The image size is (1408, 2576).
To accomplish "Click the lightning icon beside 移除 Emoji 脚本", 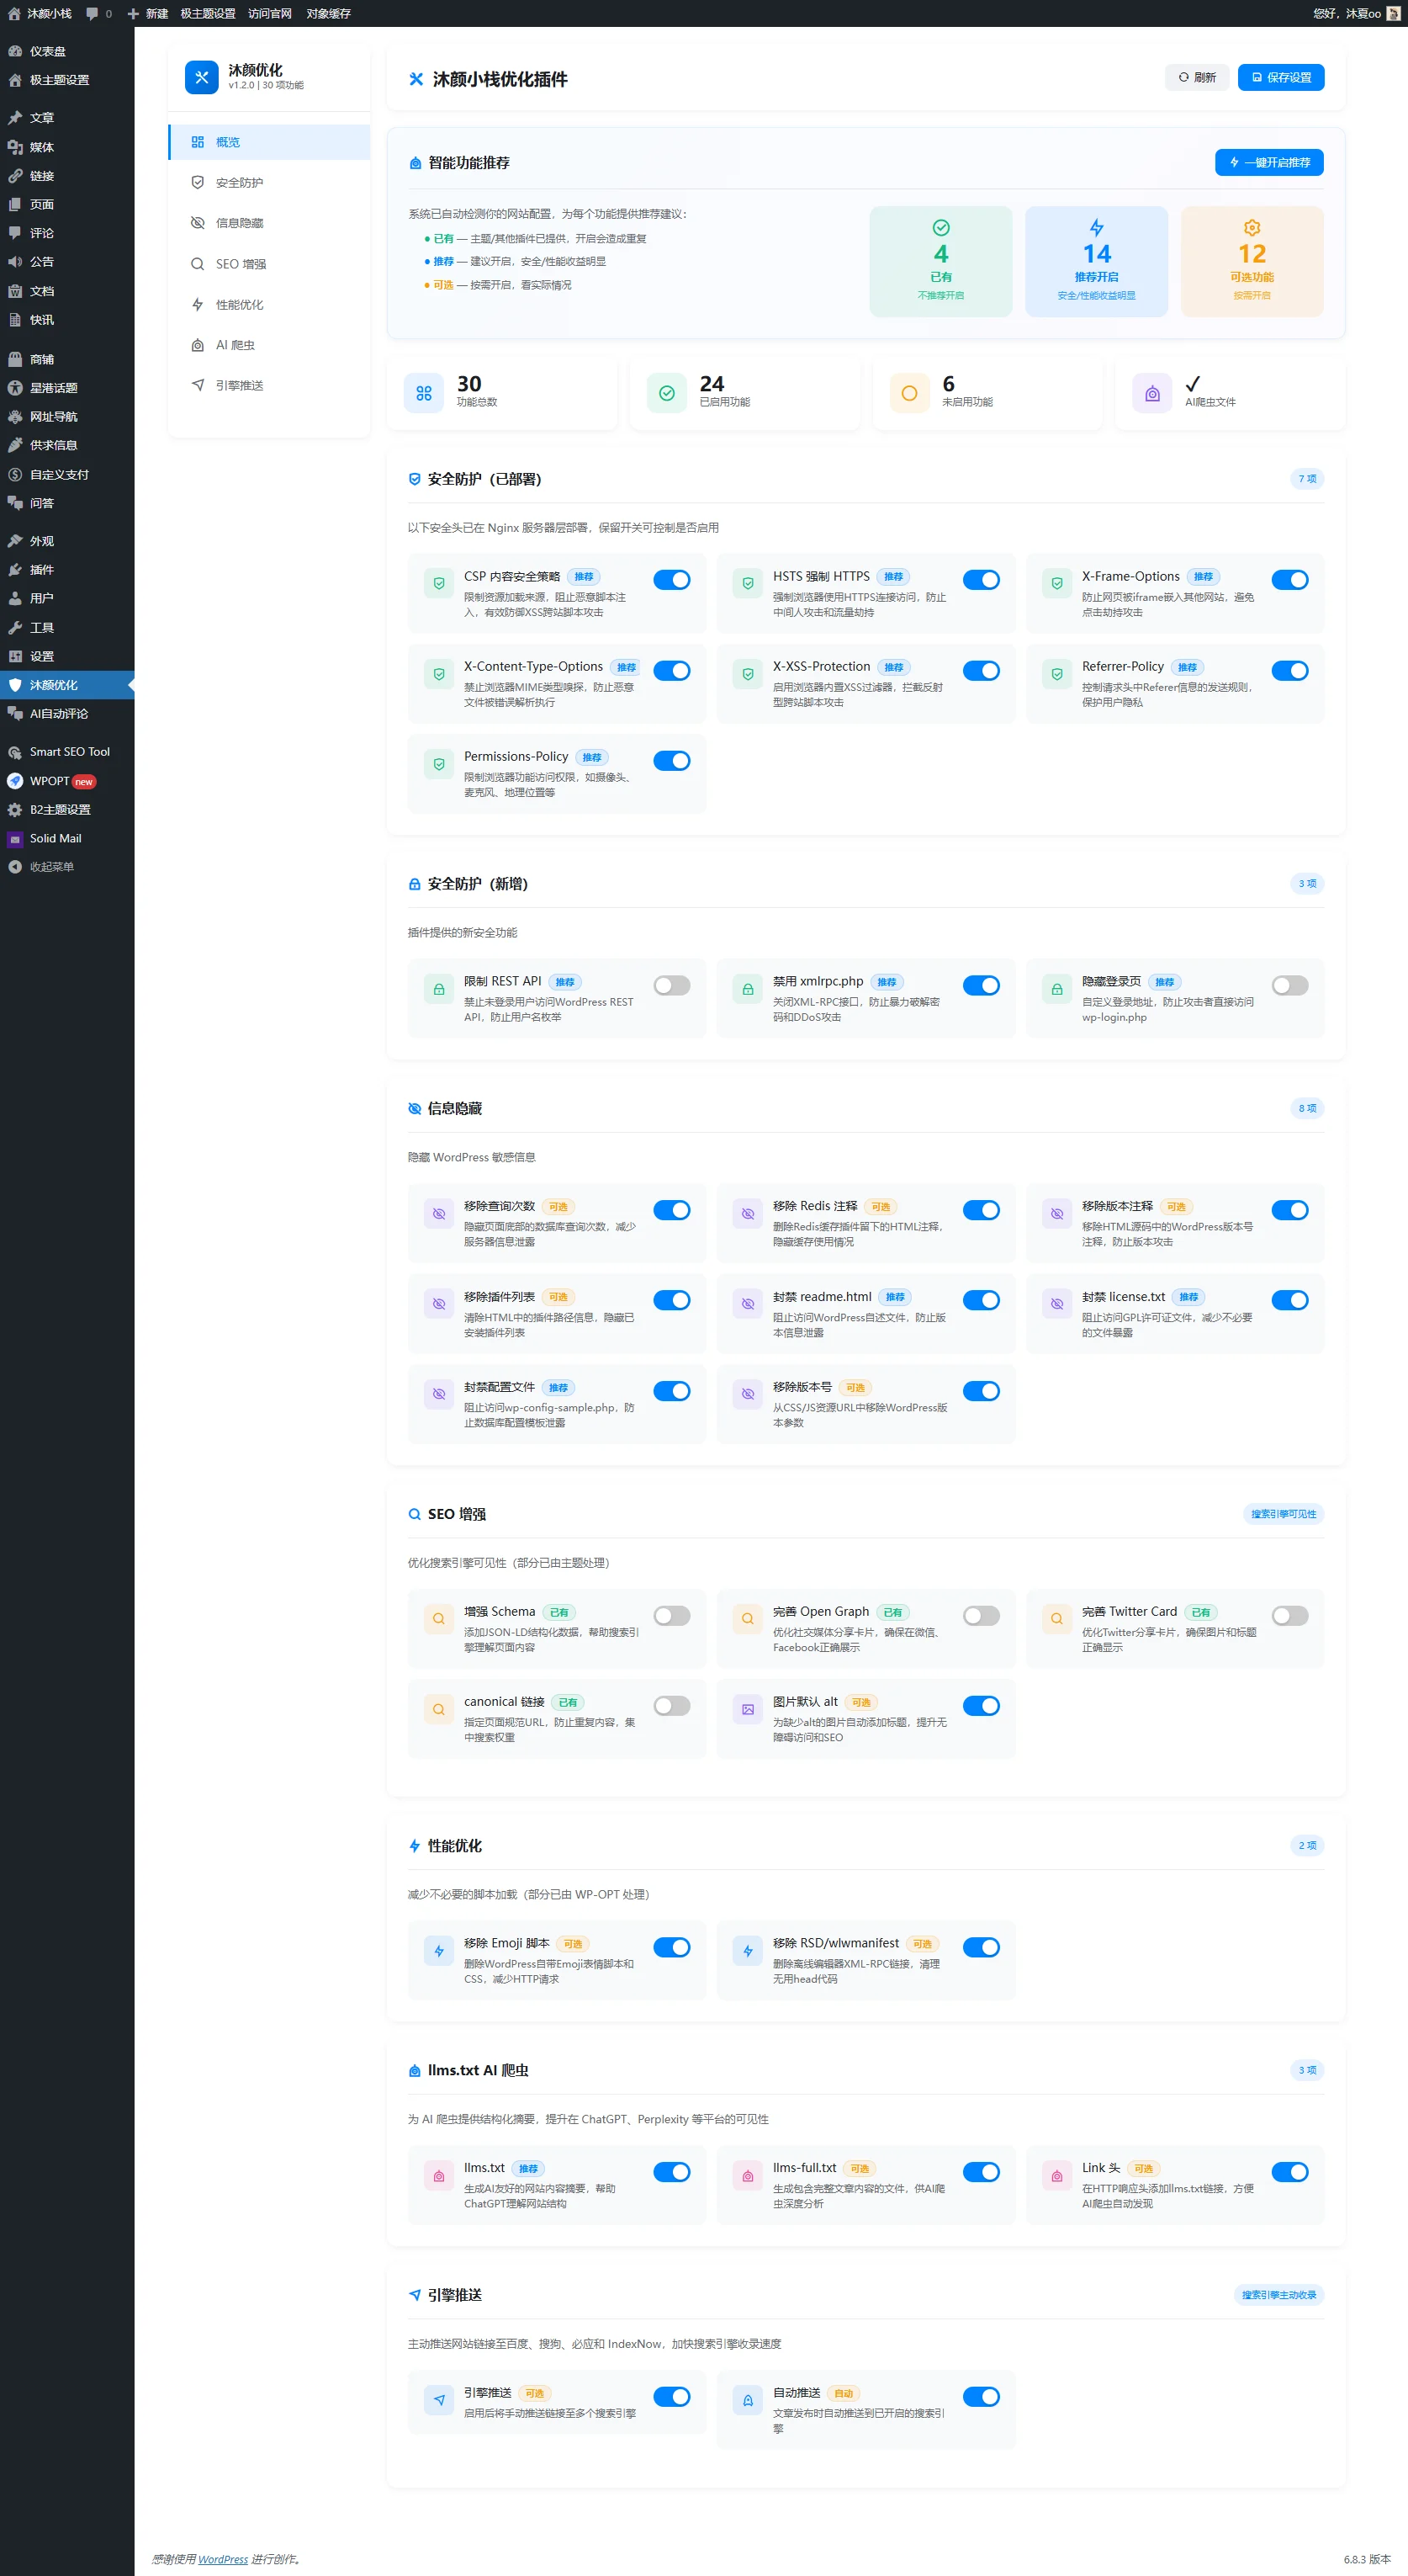I will click(439, 1950).
